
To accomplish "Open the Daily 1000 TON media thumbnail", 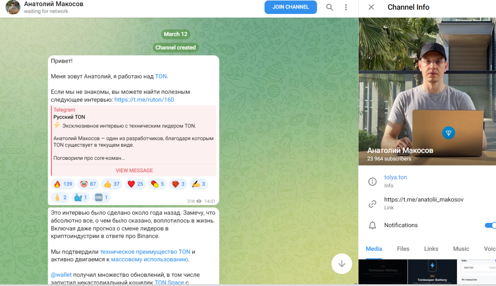I will (x=477, y=272).
